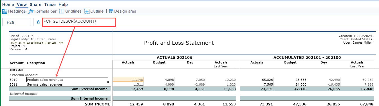The width and height of the screenshot is (379, 106).
Task: Select account number 3010 cell
Action: click(14, 80)
